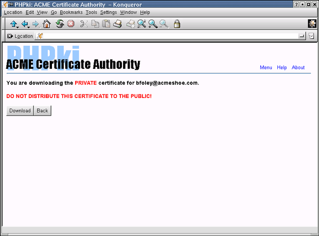
Task: Open the Tools menu
Action: 92,12
